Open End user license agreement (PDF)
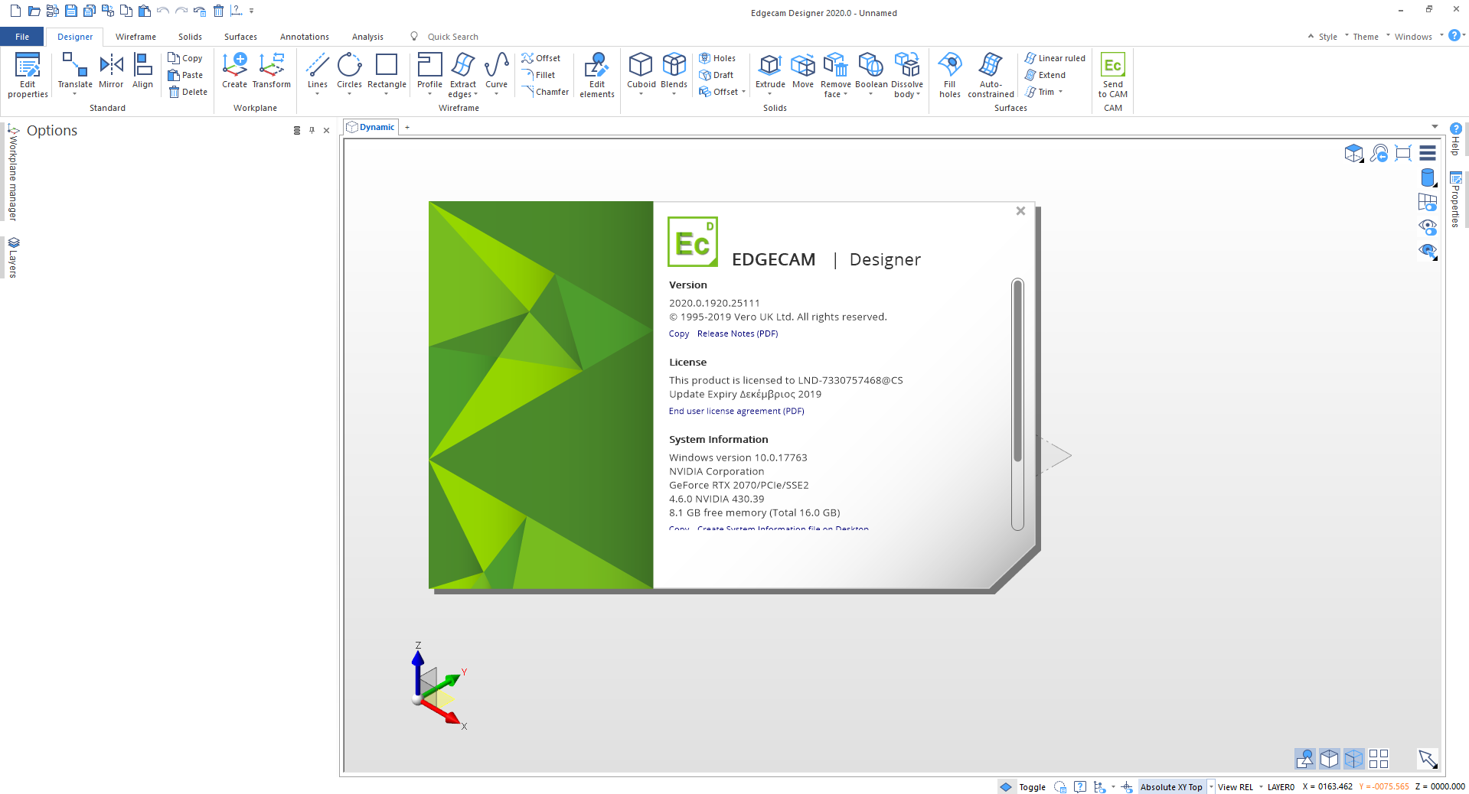 (736, 411)
